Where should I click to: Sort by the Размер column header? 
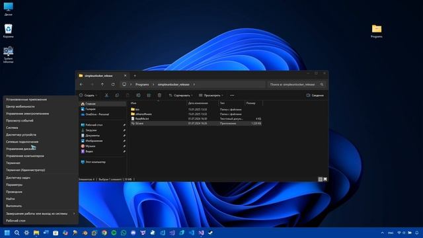click(254, 103)
